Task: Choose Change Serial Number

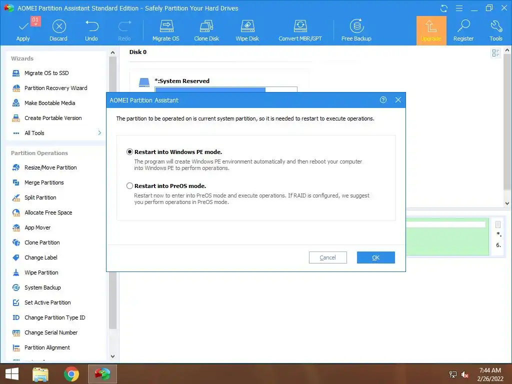Action: pyautogui.click(x=51, y=332)
